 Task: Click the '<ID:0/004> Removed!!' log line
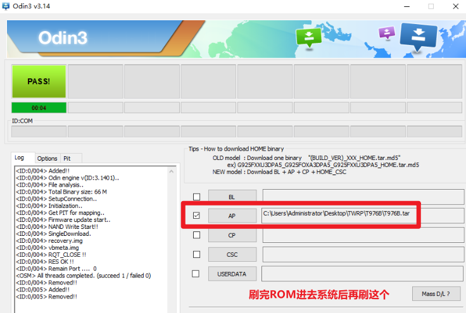click(47, 283)
